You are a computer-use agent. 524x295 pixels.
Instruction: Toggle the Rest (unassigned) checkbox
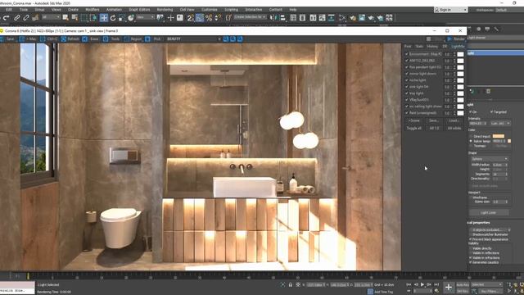tap(407, 113)
